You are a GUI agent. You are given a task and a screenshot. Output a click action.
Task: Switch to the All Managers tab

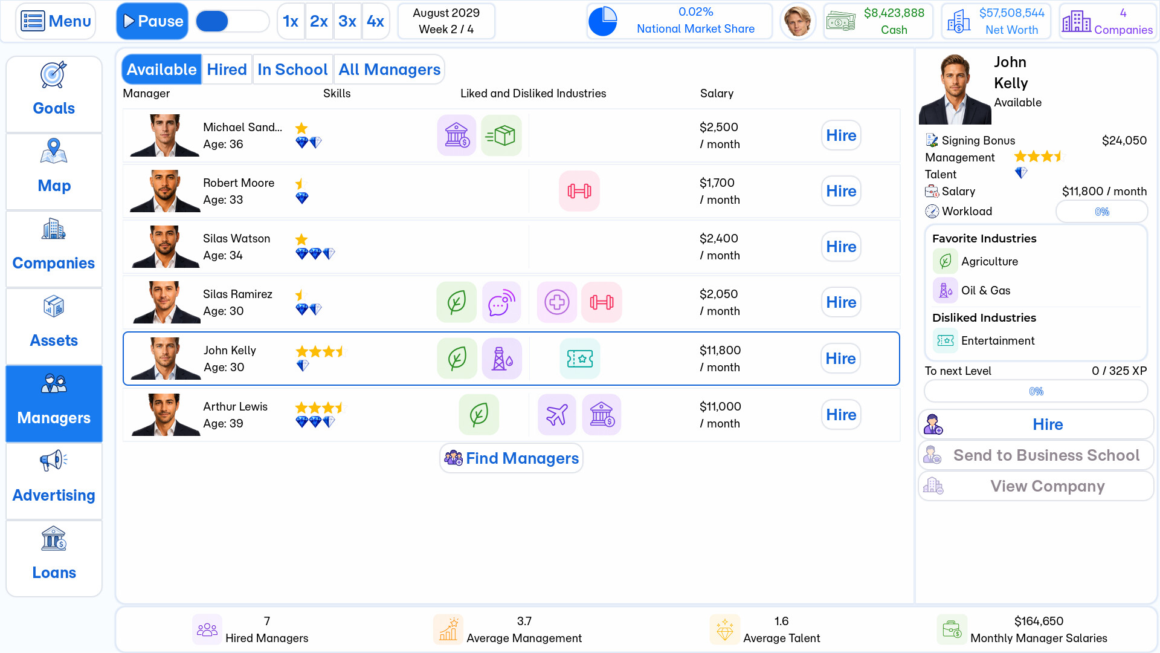coord(390,70)
